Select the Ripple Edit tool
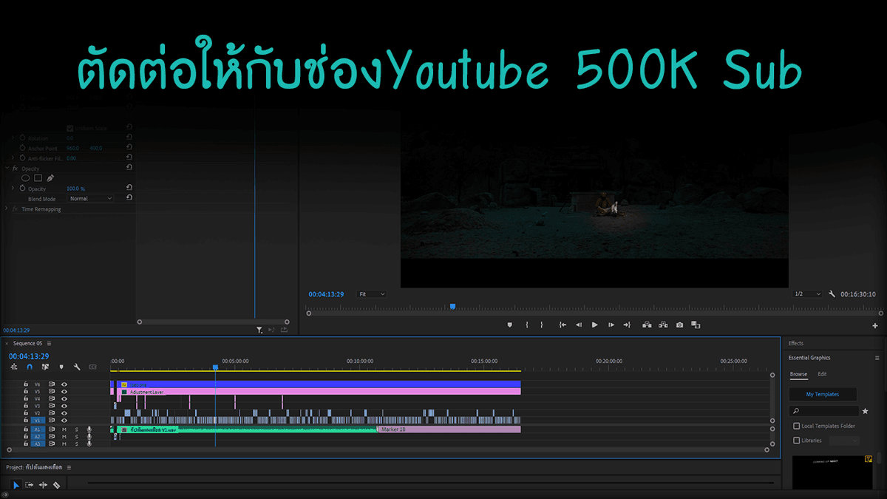 tap(43, 485)
